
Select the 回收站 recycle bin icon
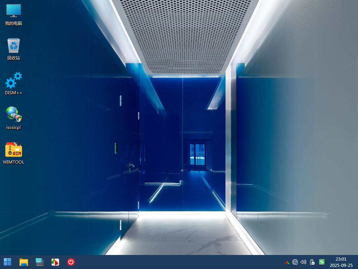coord(14,49)
